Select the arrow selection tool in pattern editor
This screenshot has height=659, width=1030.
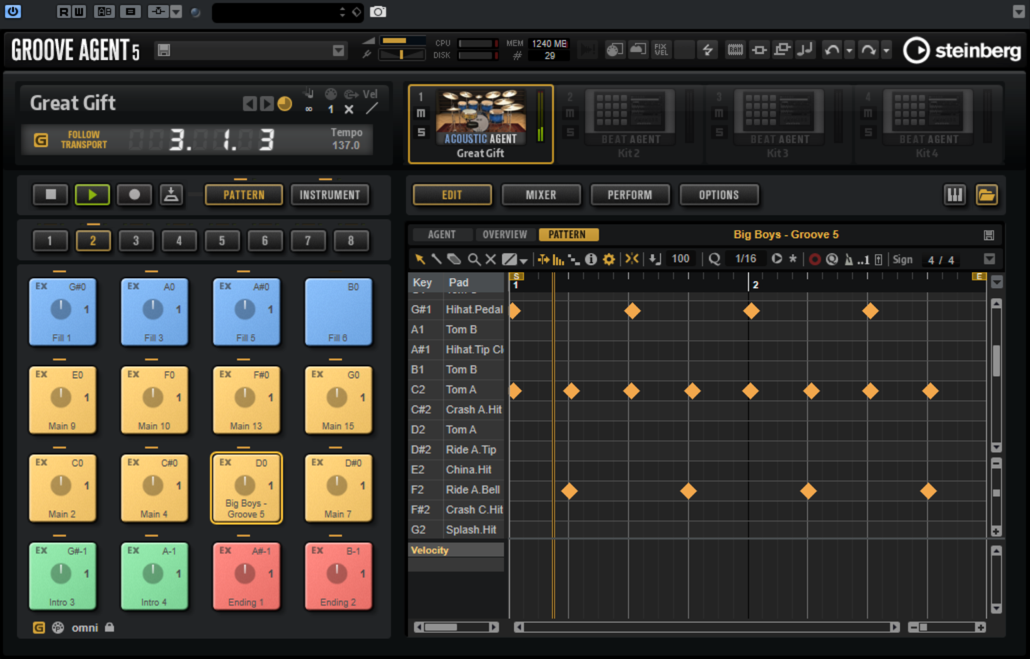coord(420,259)
